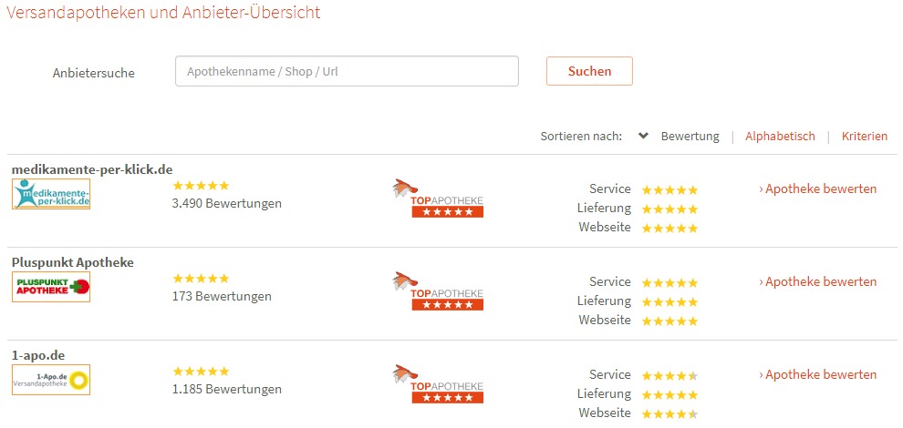Viewport: 903px width, 428px height.
Task: Sort providers by Kriterien
Action: 864,137
